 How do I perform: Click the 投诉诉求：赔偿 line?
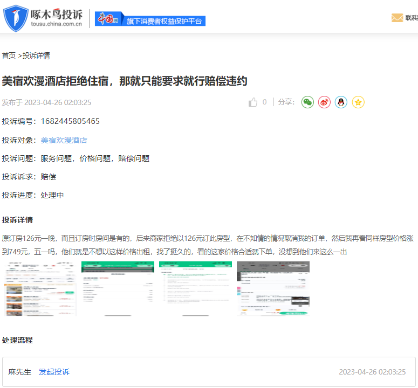[29, 177]
